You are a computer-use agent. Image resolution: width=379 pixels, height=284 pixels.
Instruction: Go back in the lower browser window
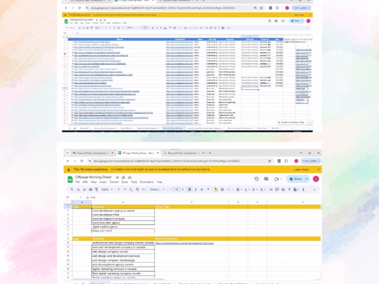coord(68,161)
